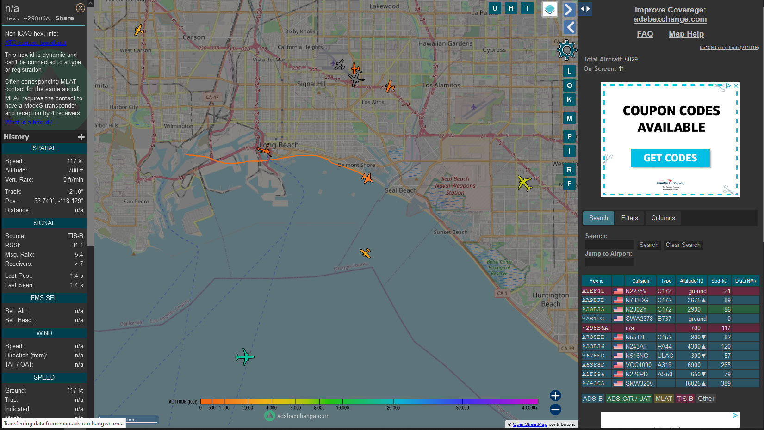Select the orange aircraft near Los Altos
Screen dimensions: 764x430
point(390,86)
